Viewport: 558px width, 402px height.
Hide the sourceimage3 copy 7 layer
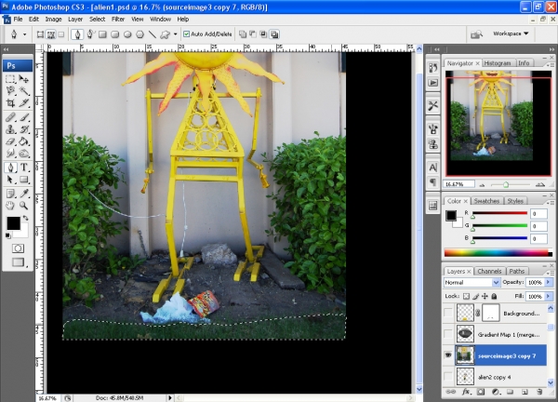[x=448, y=355]
